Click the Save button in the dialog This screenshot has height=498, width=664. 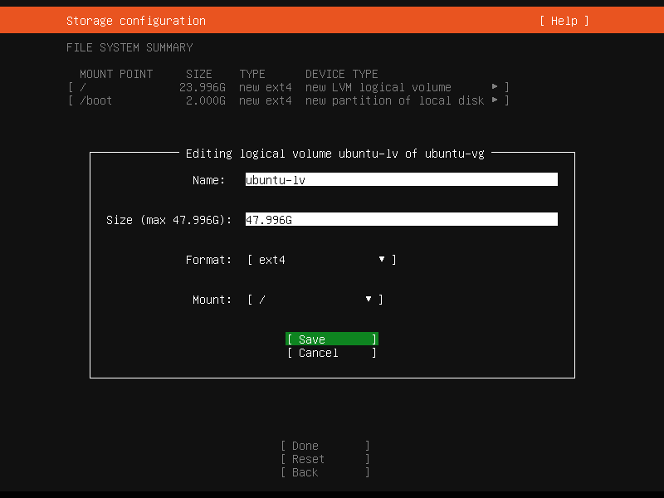[x=331, y=339]
